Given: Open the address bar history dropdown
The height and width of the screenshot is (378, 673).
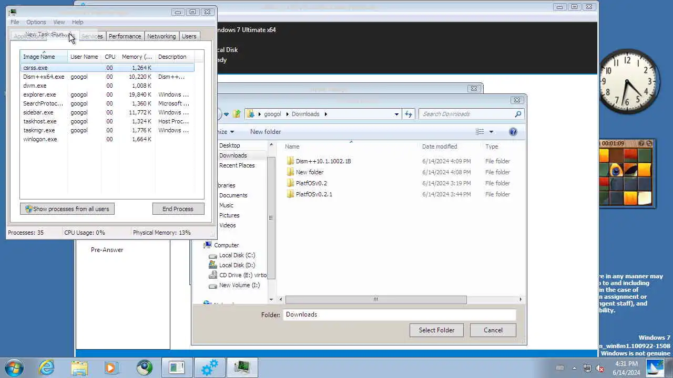Looking at the screenshot, I should [396, 114].
